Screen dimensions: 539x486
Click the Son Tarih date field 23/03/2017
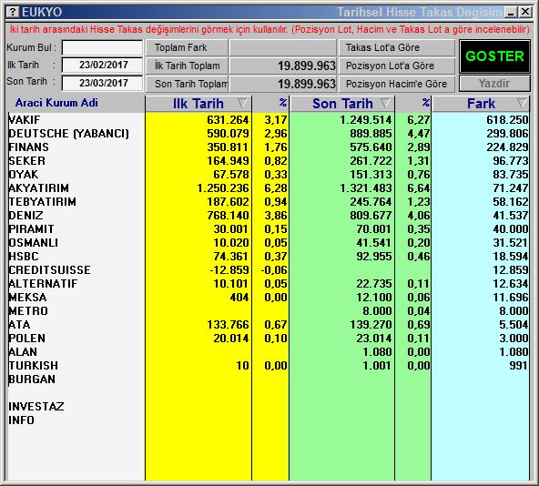tap(103, 83)
